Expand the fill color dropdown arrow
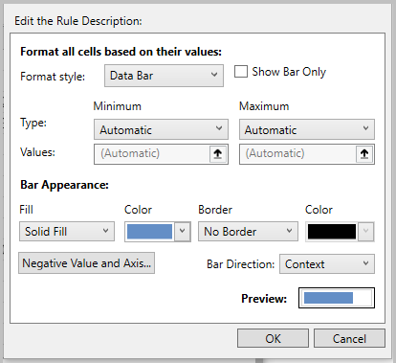396x363 pixels. (x=183, y=231)
